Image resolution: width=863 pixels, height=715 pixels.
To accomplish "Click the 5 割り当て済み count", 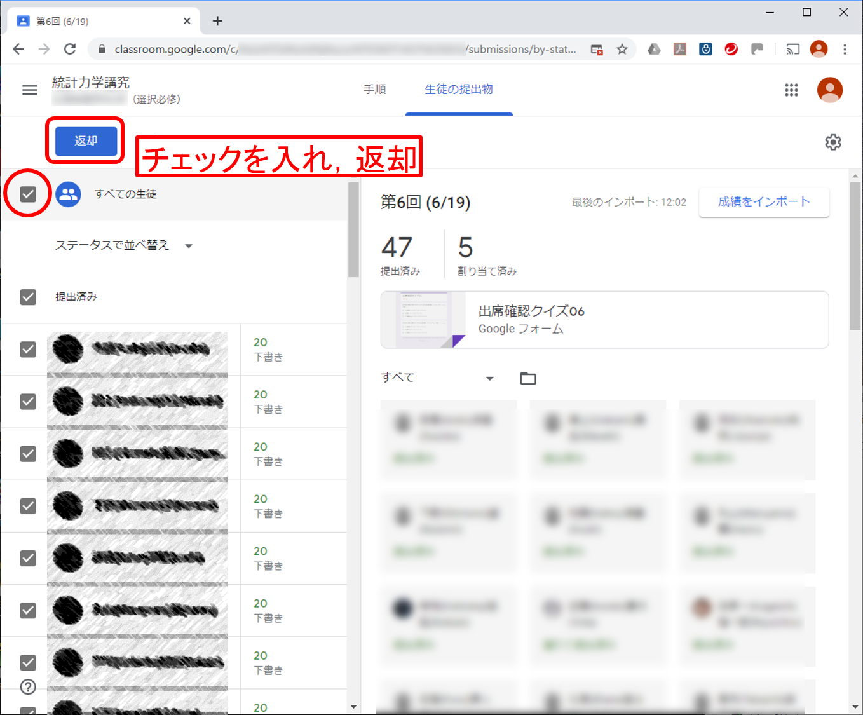I will pos(487,255).
